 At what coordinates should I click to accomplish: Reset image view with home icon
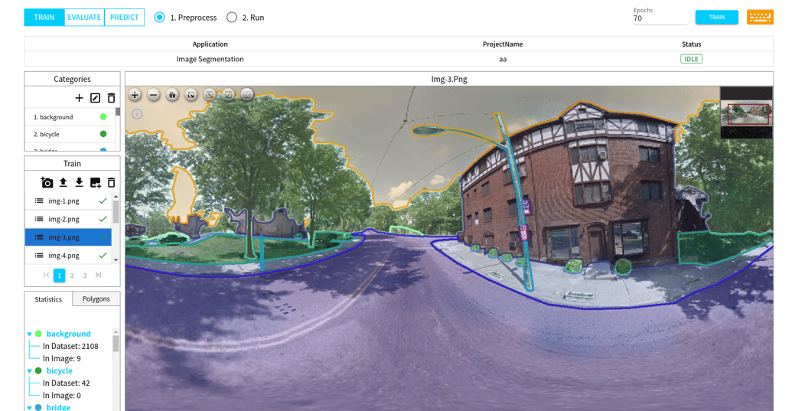[172, 95]
